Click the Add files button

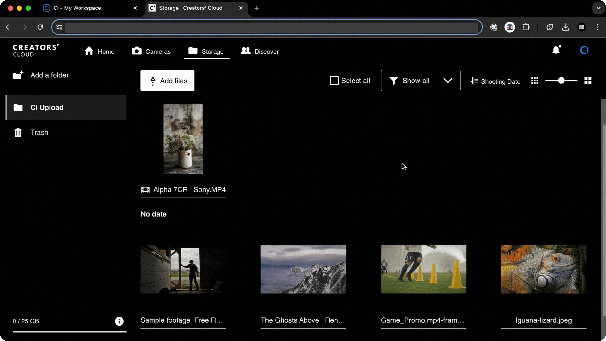point(167,81)
